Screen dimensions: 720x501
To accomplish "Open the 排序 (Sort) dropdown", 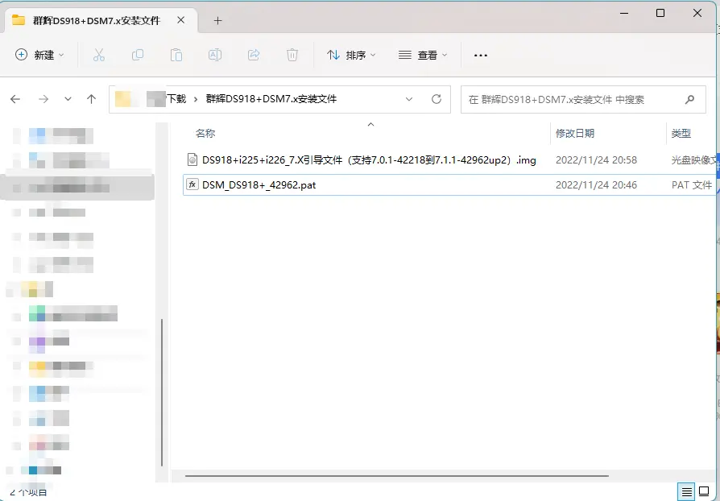I will [351, 55].
